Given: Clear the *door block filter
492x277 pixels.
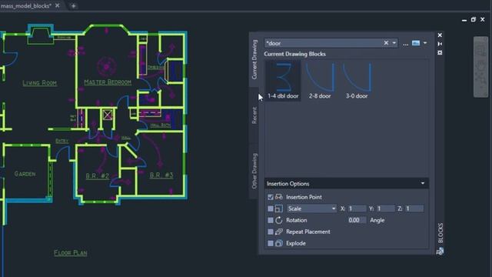Looking at the screenshot, I should point(386,43).
